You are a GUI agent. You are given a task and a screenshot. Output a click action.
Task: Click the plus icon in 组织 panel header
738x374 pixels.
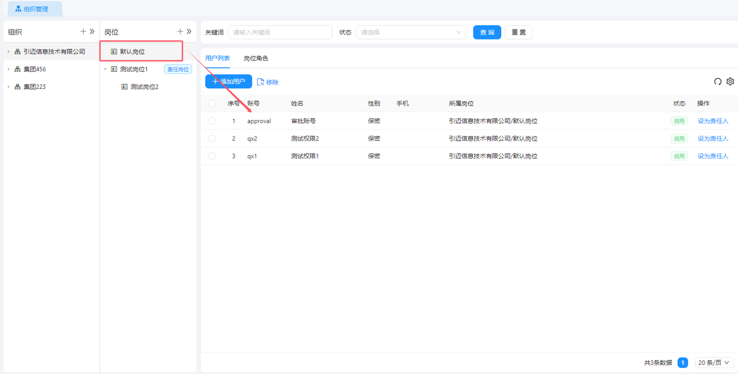coord(83,32)
